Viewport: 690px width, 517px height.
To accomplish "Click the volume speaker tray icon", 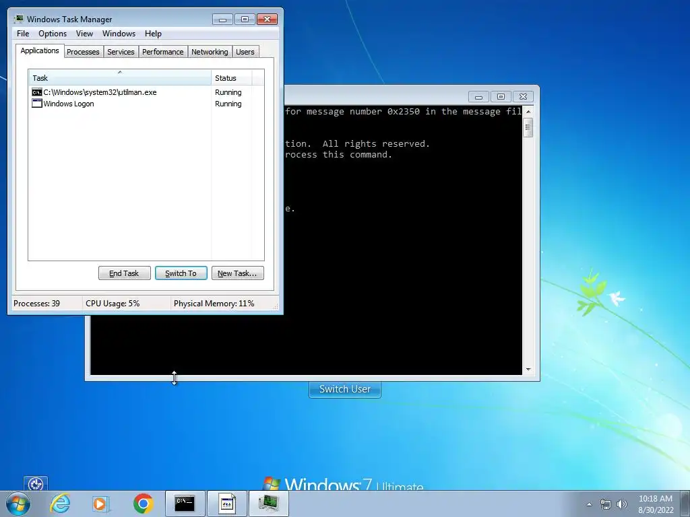I will tap(621, 504).
